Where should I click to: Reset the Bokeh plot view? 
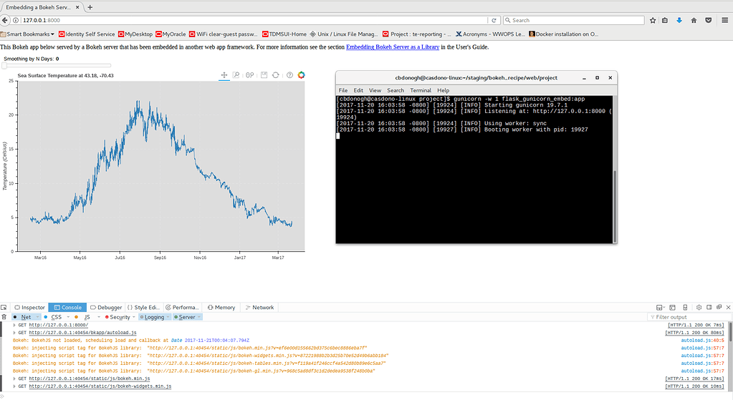point(276,75)
